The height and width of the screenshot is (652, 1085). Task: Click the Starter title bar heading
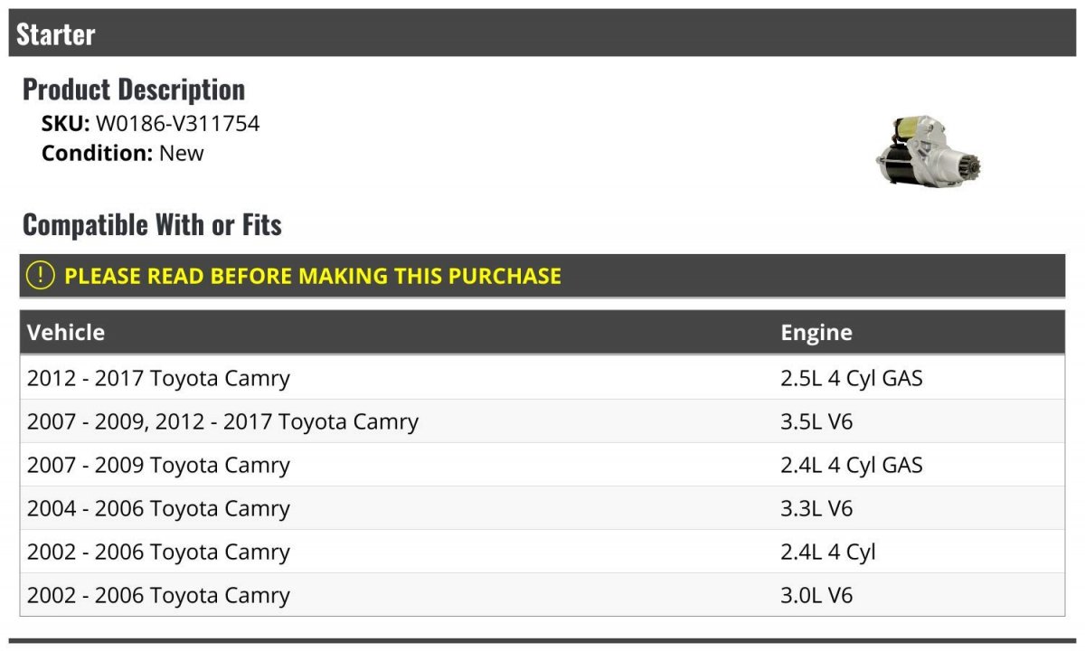[56, 34]
